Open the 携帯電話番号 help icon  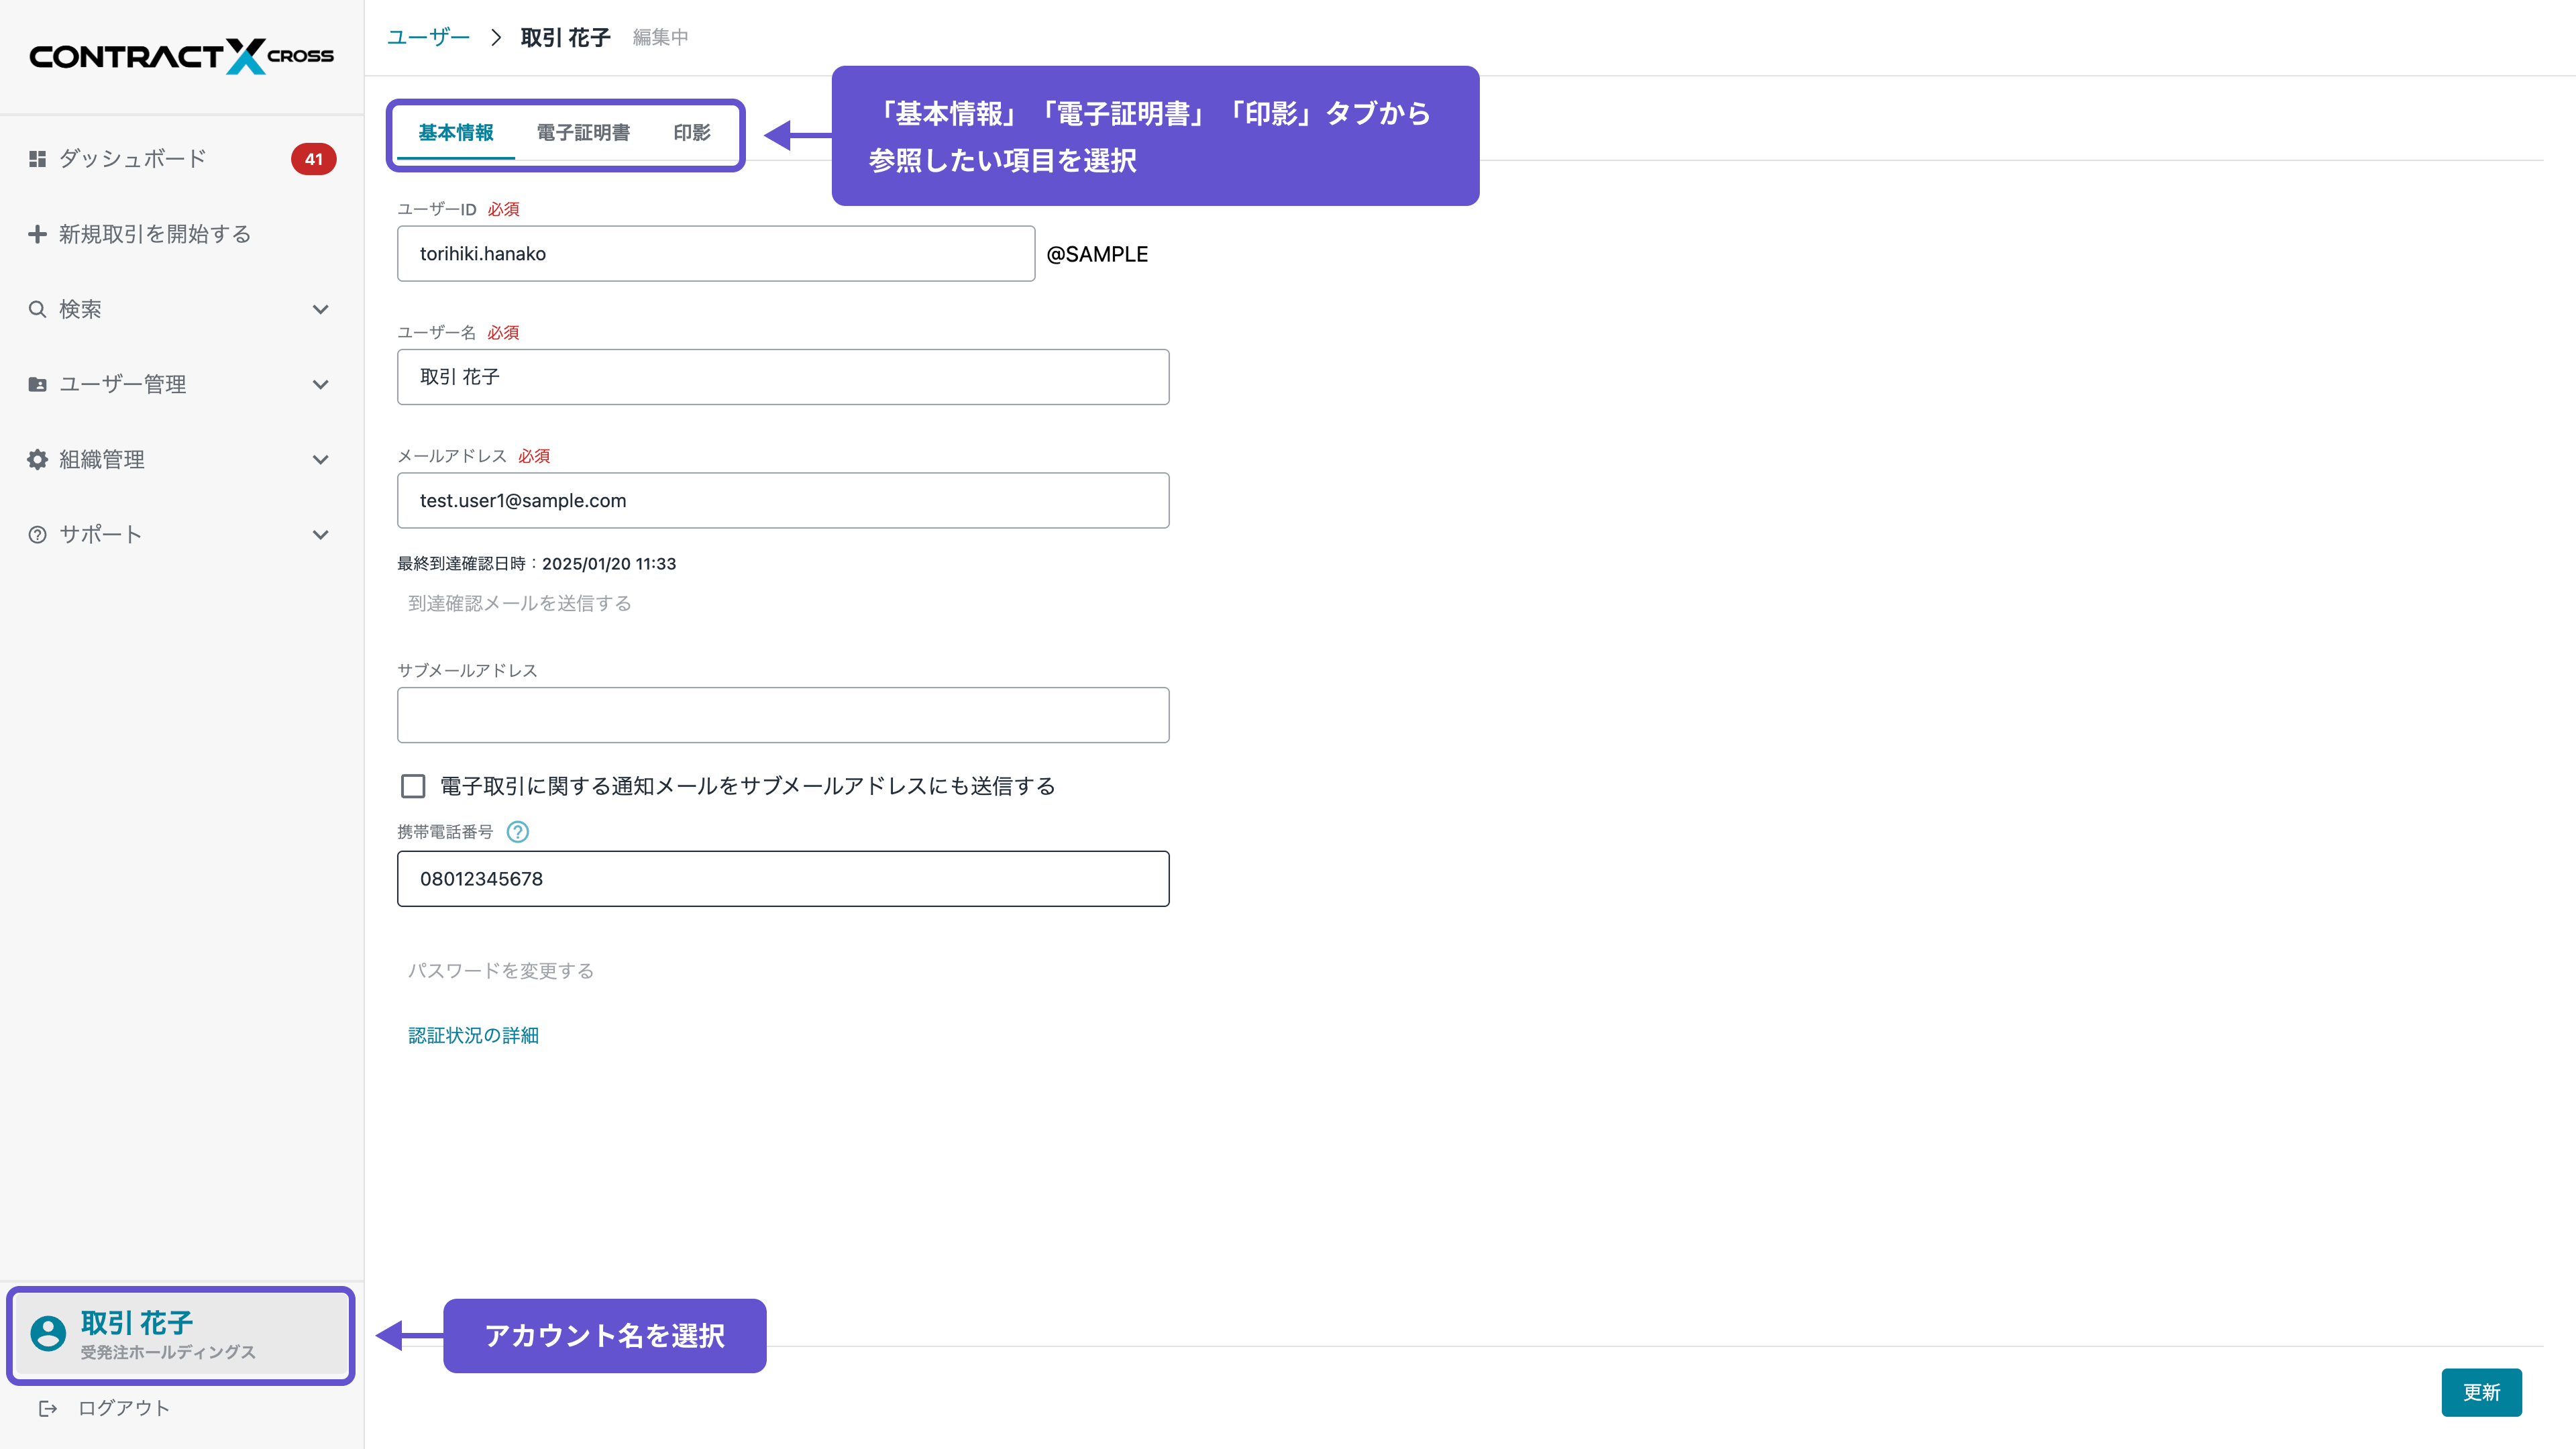(518, 831)
